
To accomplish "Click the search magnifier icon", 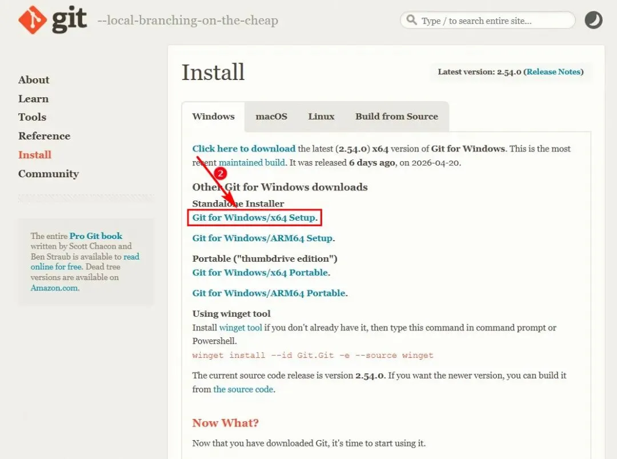I will point(411,19).
